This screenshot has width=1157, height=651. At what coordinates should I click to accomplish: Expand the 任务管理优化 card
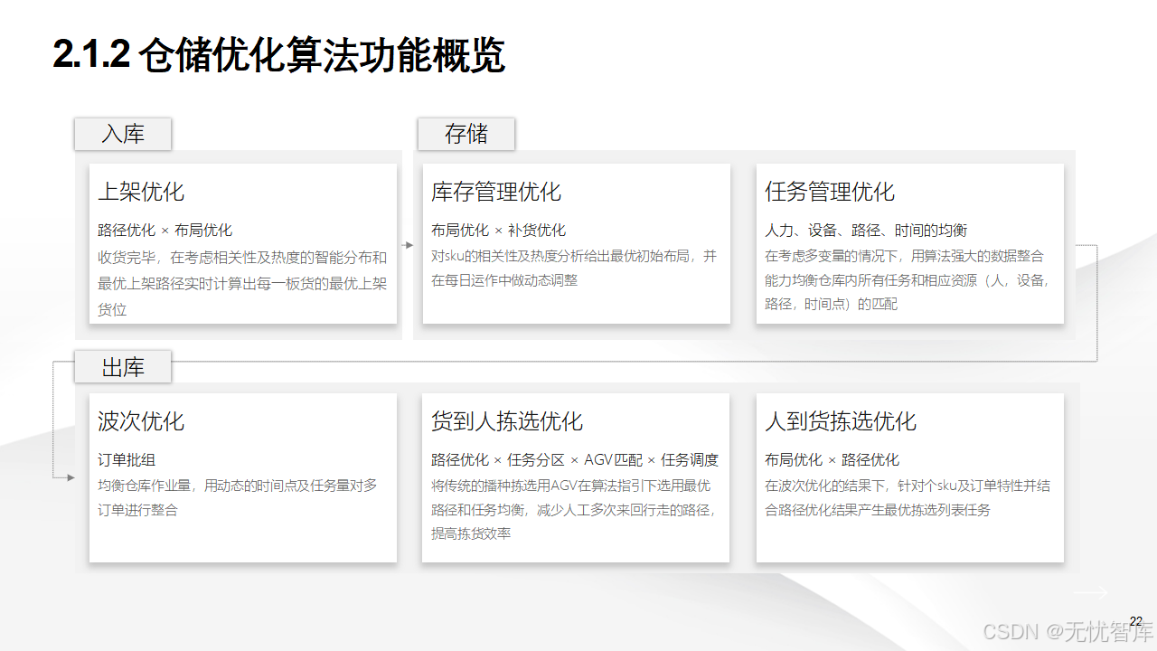click(x=909, y=242)
